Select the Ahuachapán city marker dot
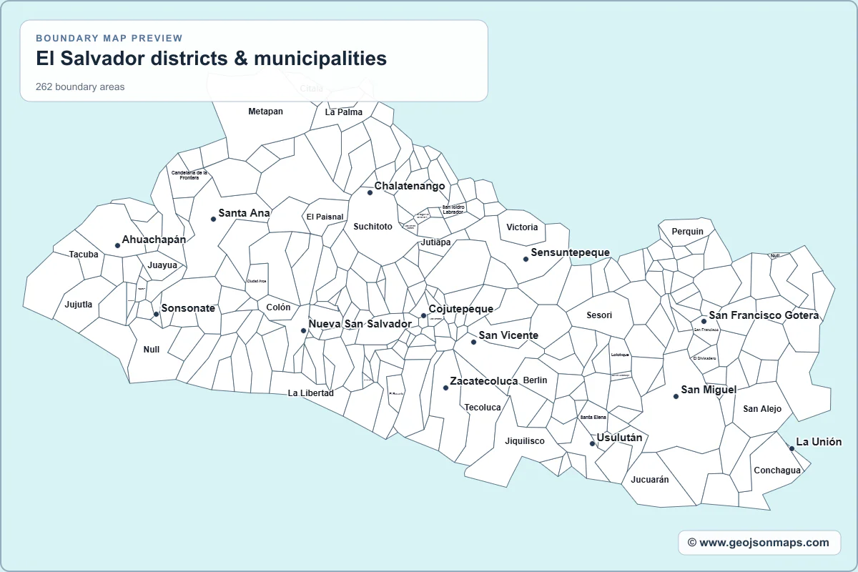 click(x=117, y=245)
